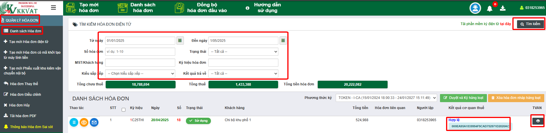Click Xóa hóa đơn nháp hàng loạt button

516,98
